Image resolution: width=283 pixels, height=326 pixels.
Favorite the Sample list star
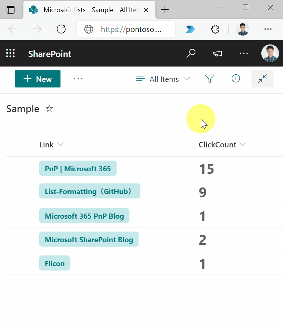point(49,108)
